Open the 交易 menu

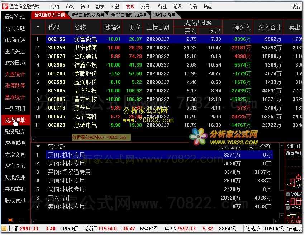145,6
